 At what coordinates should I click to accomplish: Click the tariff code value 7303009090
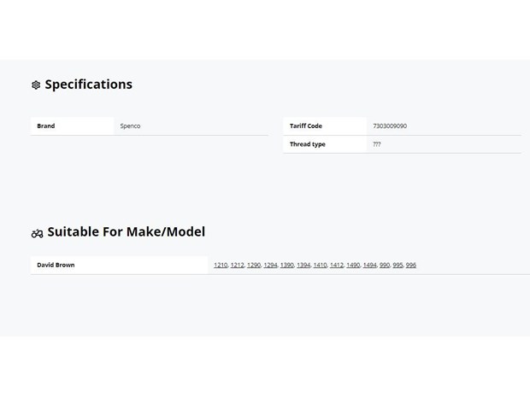coord(390,126)
